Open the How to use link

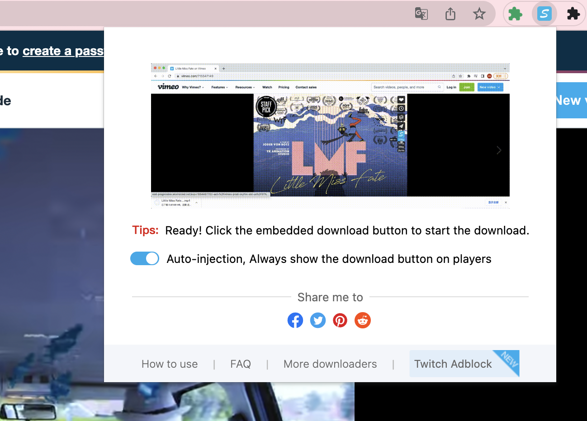(x=170, y=364)
